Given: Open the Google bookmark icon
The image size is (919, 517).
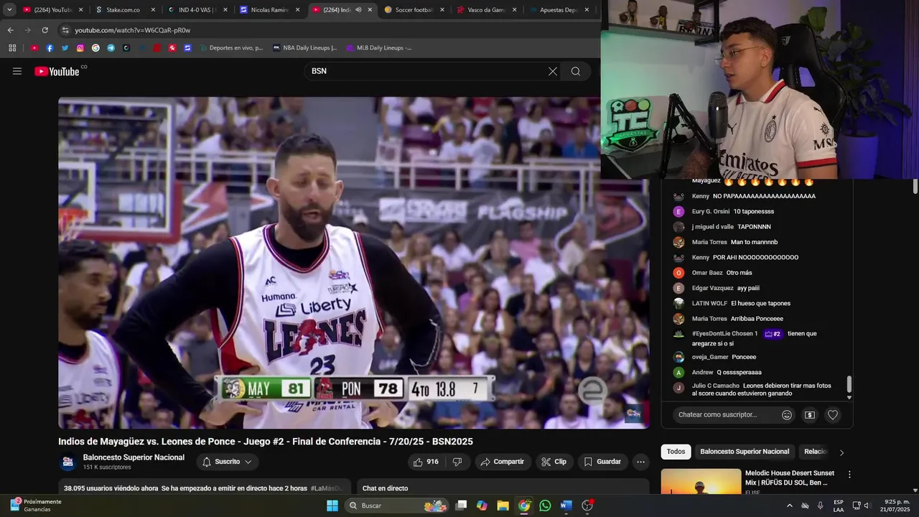Looking at the screenshot, I should click(95, 48).
